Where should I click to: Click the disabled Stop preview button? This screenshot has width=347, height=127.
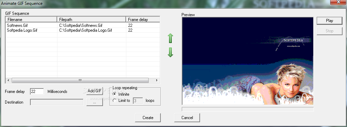[329, 31]
